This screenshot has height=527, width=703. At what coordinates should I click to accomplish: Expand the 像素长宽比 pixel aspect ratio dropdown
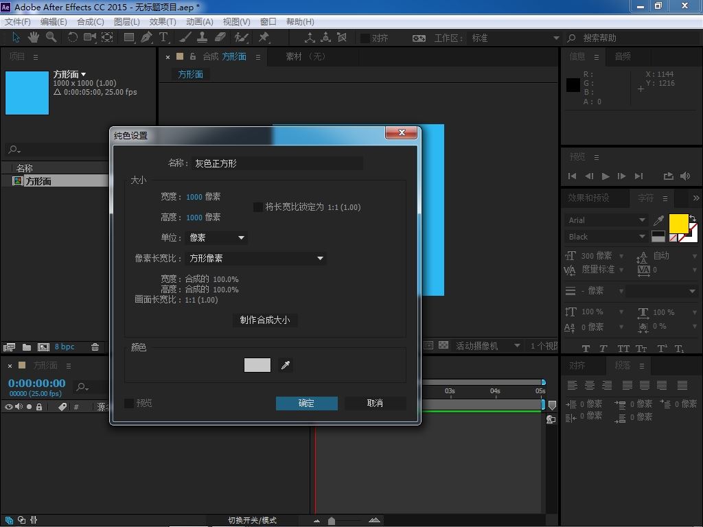point(255,259)
